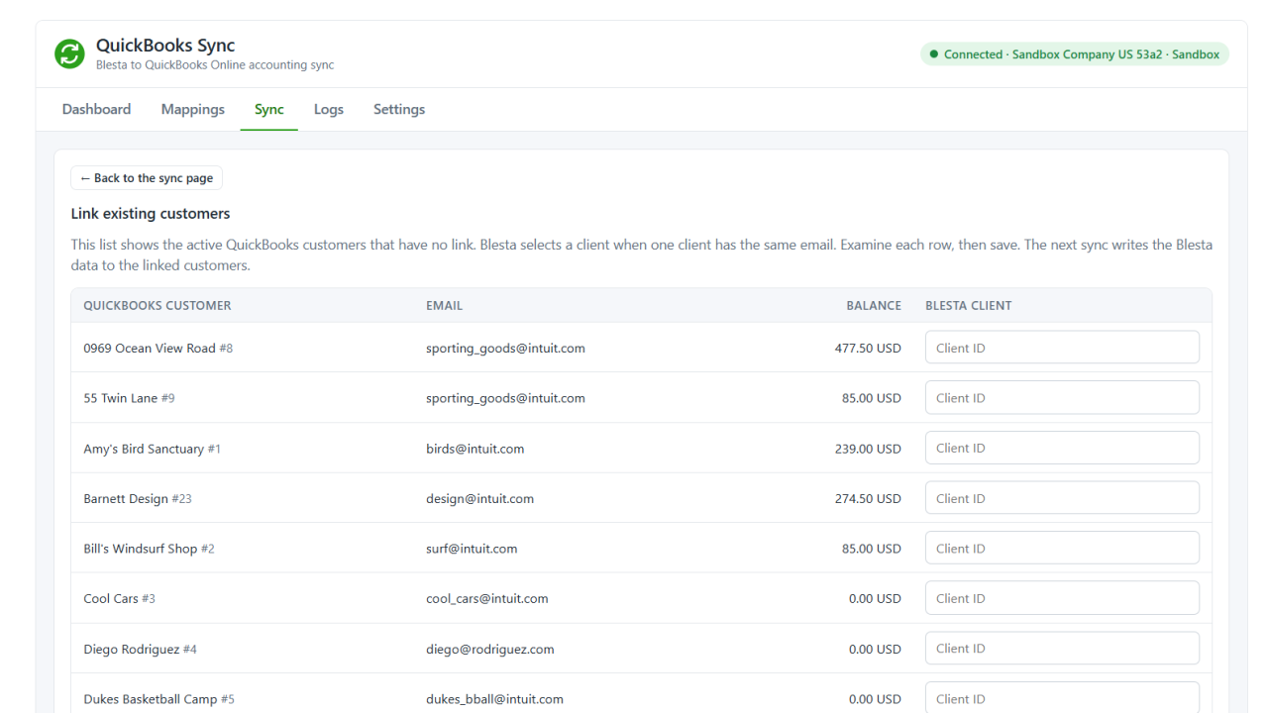Click the Email column header
Viewport: 1268px width, 713px height.
444,306
